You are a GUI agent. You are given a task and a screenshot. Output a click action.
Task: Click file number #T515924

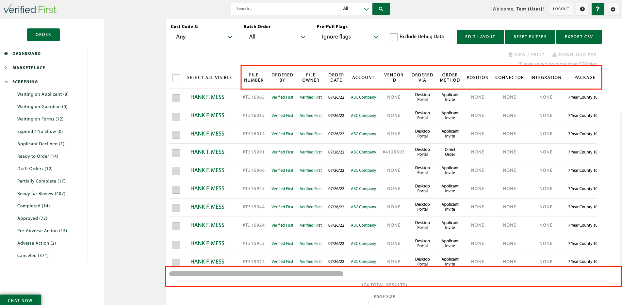coord(254,225)
